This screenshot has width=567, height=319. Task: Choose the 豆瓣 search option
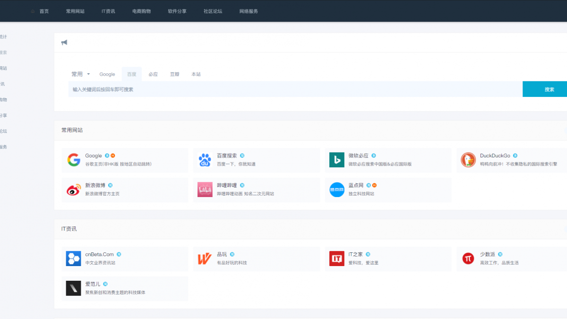[x=175, y=74]
